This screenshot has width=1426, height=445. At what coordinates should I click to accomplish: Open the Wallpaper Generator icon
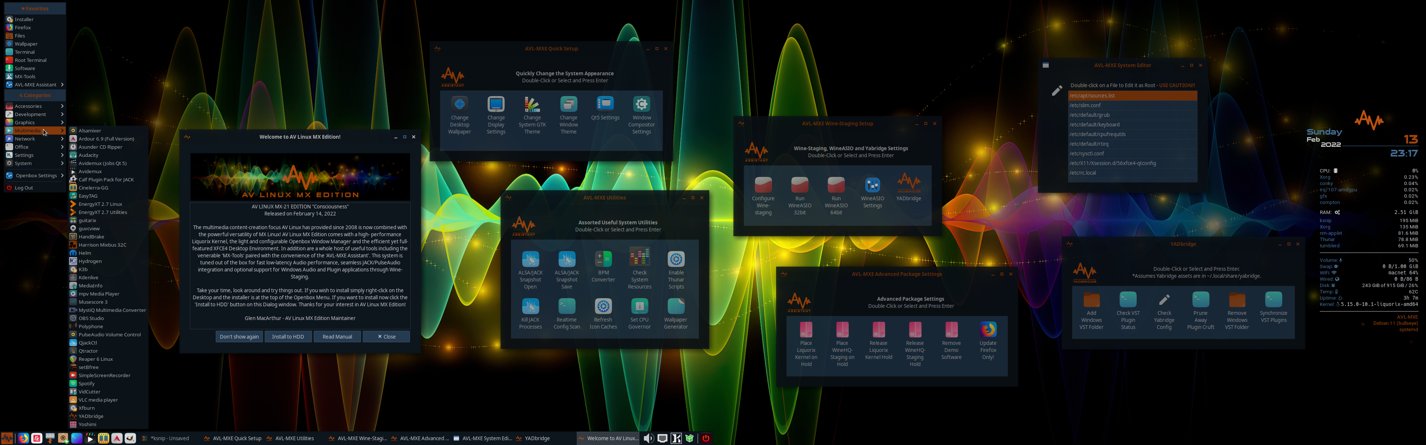(x=676, y=313)
